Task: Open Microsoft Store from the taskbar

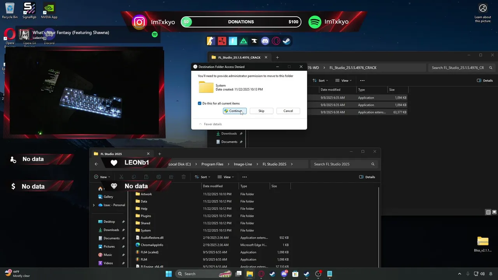Action: tap(295, 274)
